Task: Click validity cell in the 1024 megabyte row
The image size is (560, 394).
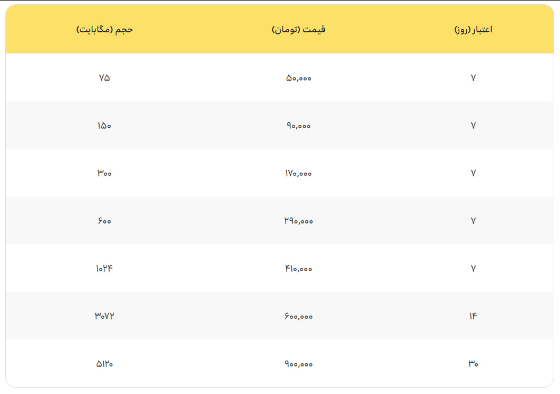Action: [x=473, y=268]
